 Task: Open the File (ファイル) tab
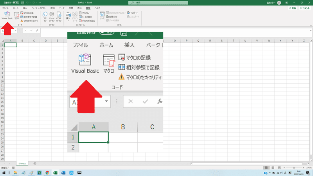coord(5,8)
